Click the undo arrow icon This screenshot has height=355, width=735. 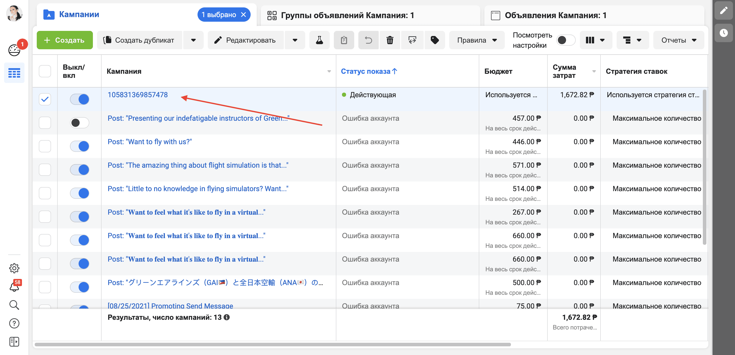[x=368, y=40]
